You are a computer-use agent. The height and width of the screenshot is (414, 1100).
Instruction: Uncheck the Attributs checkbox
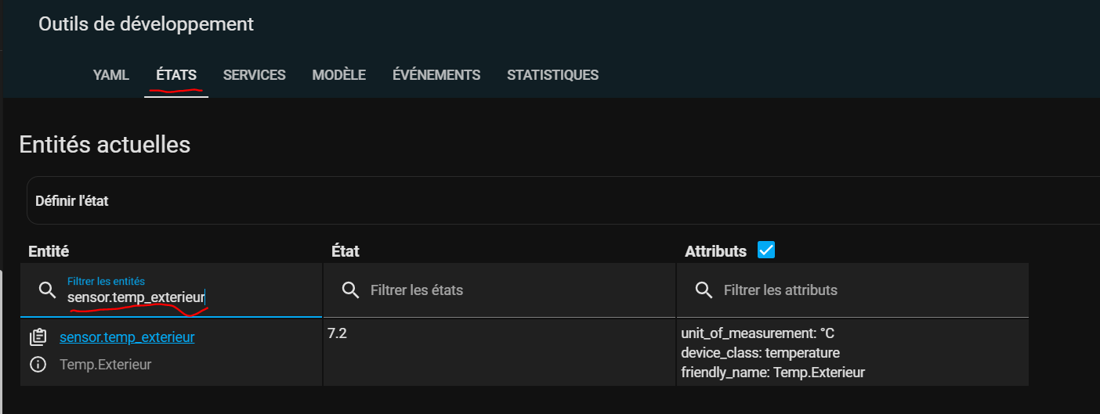(x=766, y=250)
